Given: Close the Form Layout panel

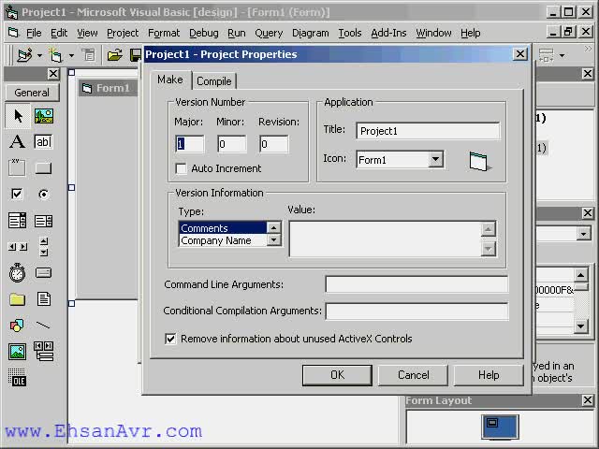Looking at the screenshot, I should (x=588, y=400).
